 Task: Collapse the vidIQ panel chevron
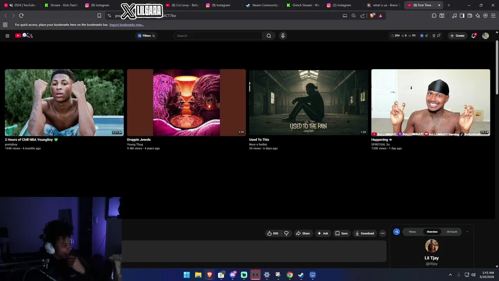click(x=467, y=232)
